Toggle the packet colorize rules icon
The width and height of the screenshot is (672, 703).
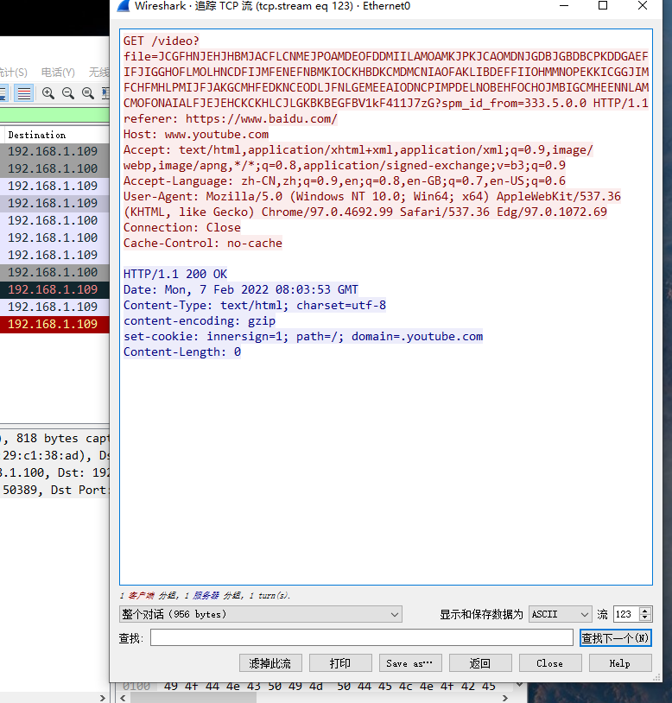click(x=24, y=93)
